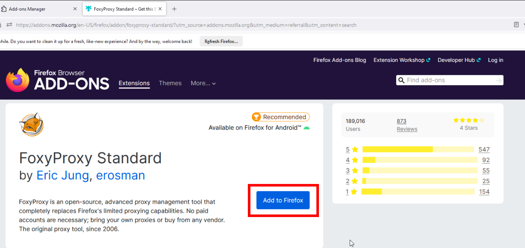Click the three-star rating bar

tap(420, 171)
